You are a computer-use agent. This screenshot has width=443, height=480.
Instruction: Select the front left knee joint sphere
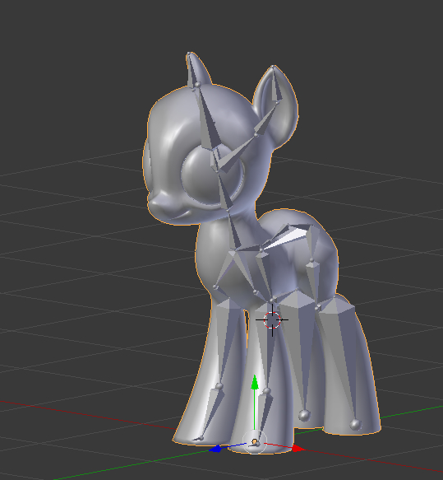click(219, 385)
